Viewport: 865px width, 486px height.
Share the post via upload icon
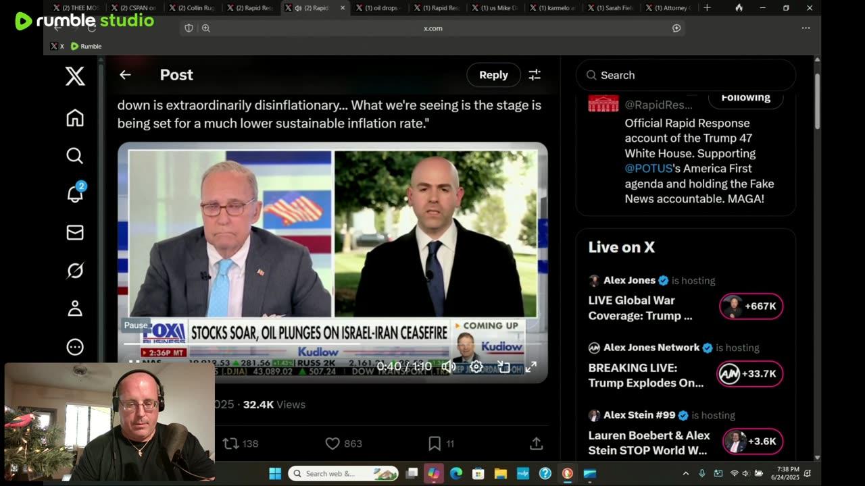click(x=537, y=443)
